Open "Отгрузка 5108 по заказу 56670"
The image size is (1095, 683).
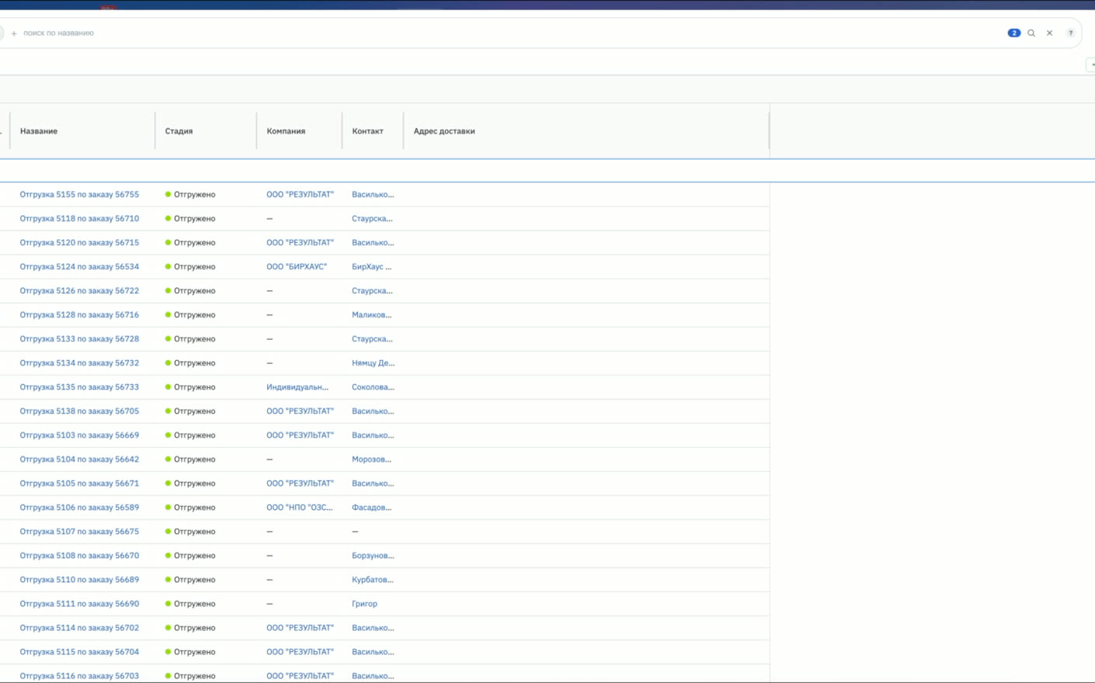pyautogui.click(x=79, y=556)
